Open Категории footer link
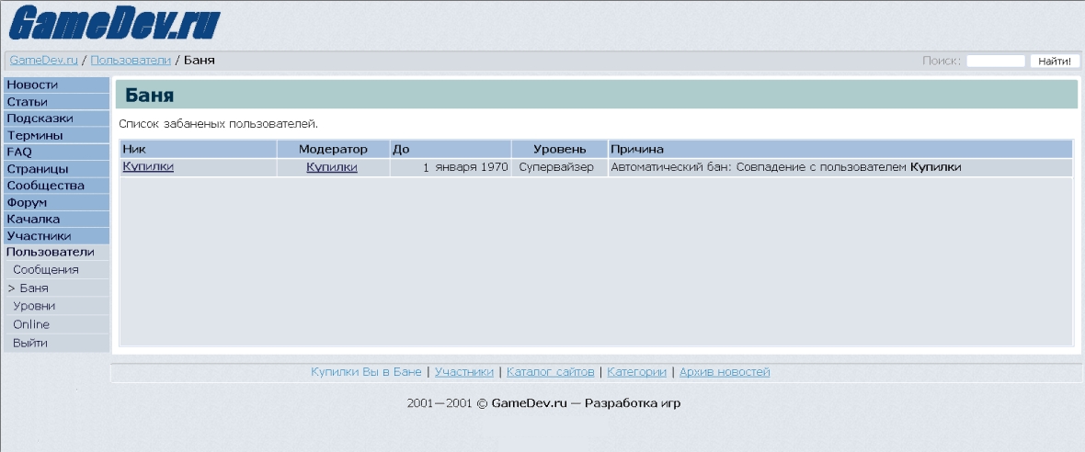1085x452 pixels. tap(636, 372)
